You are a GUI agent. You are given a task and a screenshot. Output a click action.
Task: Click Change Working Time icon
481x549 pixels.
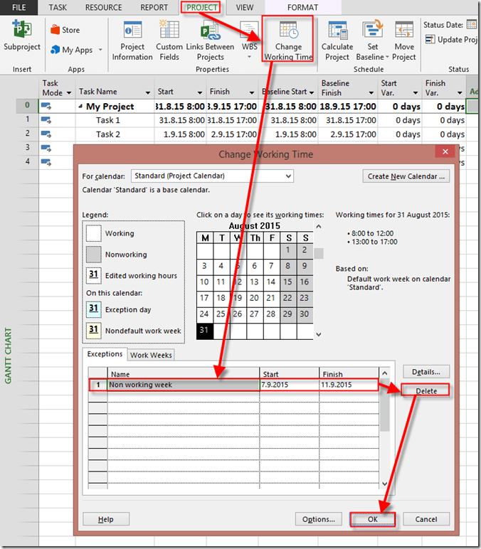point(288,32)
